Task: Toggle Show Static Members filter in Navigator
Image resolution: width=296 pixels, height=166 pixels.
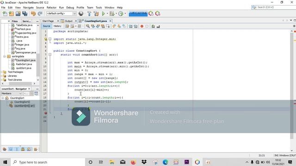Action: (x=17, y=149)
